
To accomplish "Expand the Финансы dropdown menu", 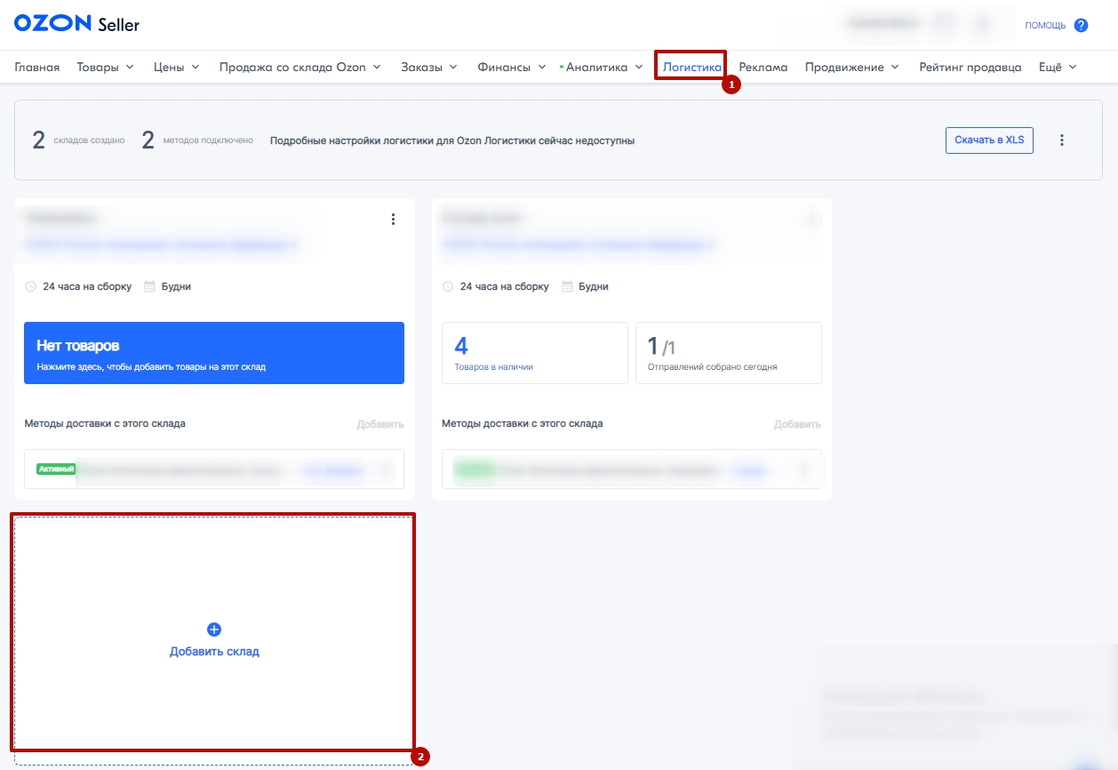I will pyautogui.click(x=512, y=67).
